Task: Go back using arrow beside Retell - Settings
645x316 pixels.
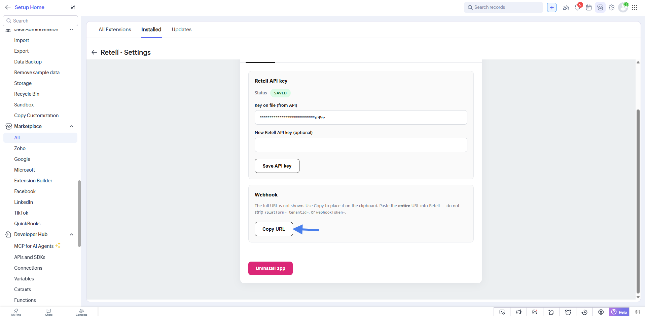Action: coord(94,52)
